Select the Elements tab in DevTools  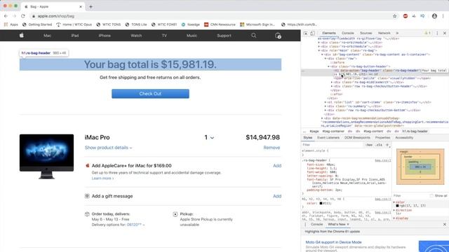329,33
